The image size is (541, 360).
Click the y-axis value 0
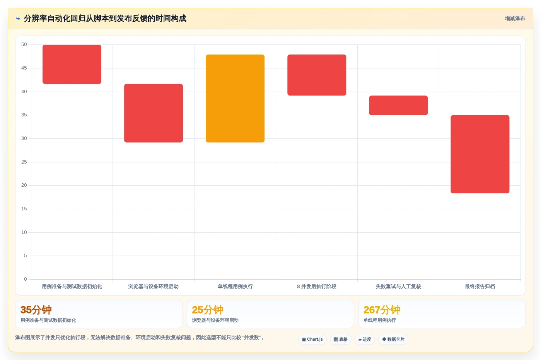(x=26, y=279)
